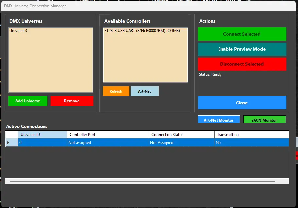Click the horizontal scrollbar under the connections grid
The width and height of the screenshot is (298, 208).
pyautogui.click(x=143, y=181)
